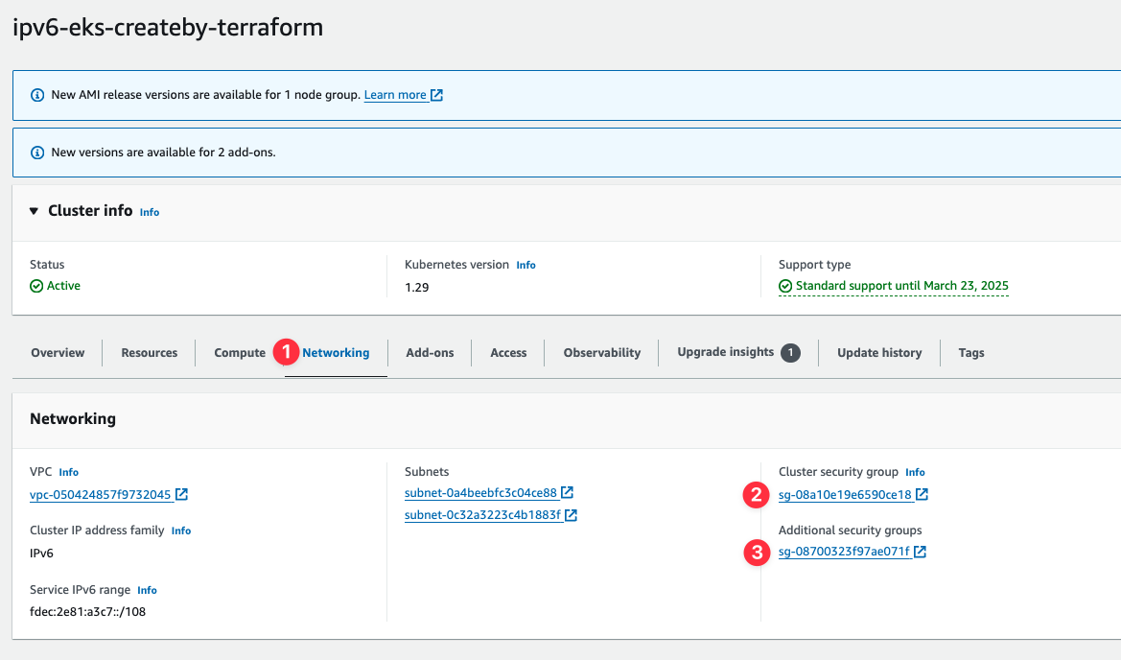The height and width of the screenshot is (660, 1121).
Task: Click the green Active status check icon
Action: [x=36, y=286]
